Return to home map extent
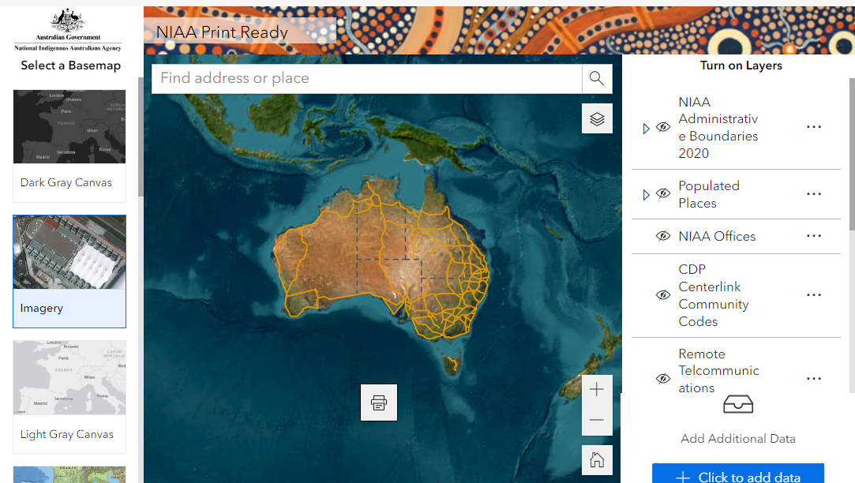Image resolution: width=855 pixels, height=483 pixels. 597,460
